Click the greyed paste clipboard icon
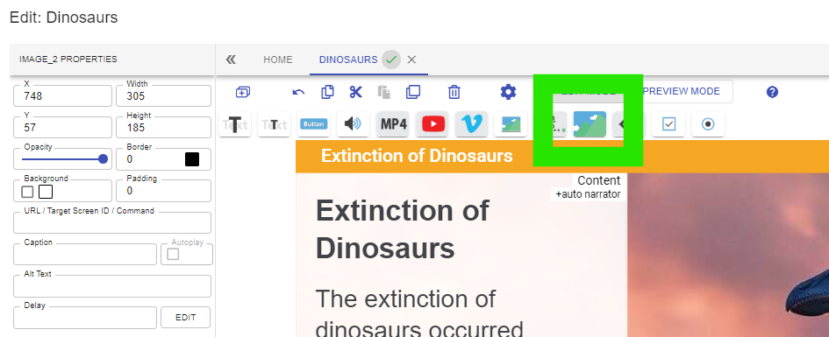The height and width of the screenshot is (337, 829). point(384,92)
